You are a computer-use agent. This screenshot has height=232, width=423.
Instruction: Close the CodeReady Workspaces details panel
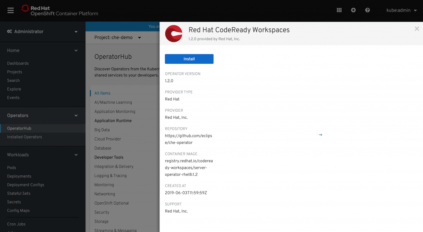tap(417, 29)
